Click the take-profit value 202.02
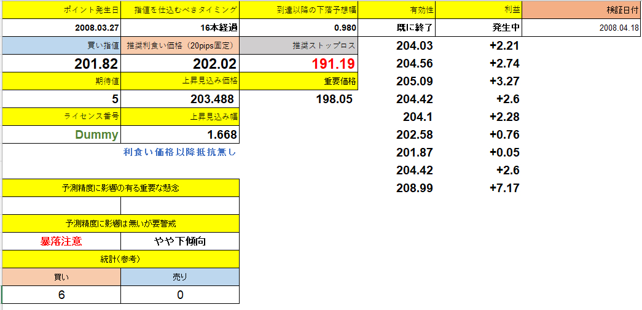The image size is (642, 310). click(x=180, y=63)
